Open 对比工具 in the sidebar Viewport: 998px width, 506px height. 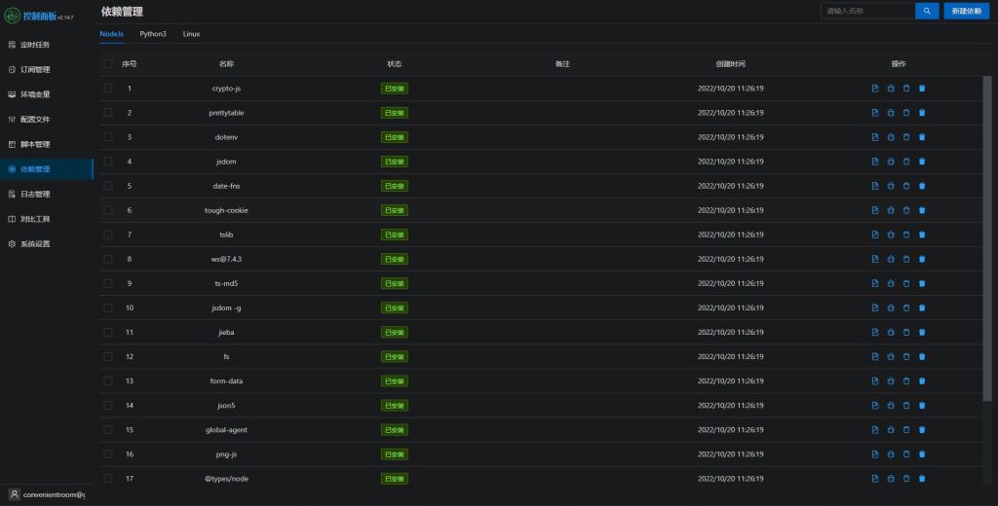[x=47, y=219]
